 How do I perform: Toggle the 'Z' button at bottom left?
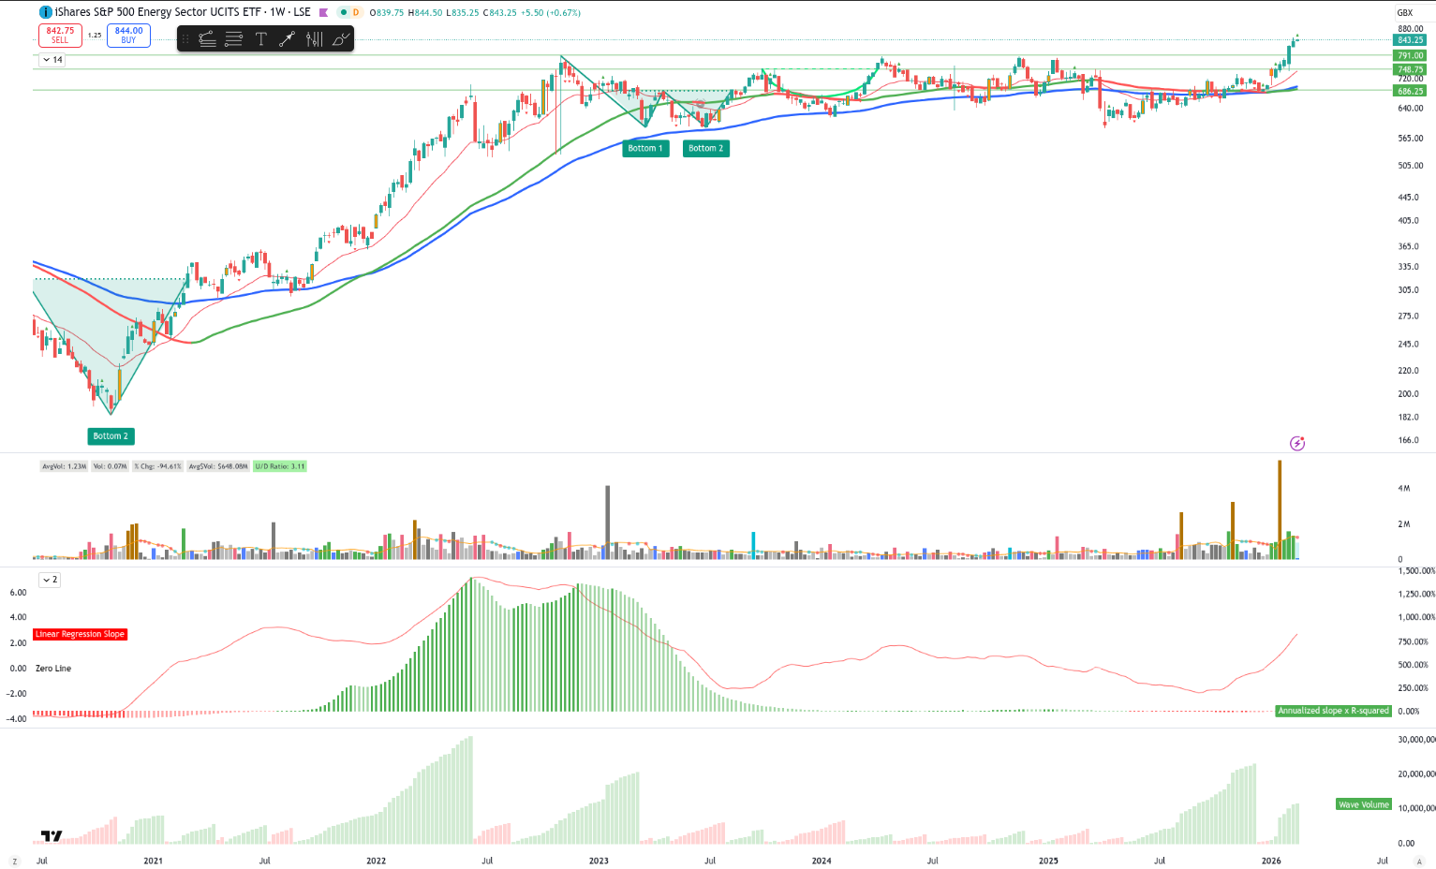(x=14, y=861)
